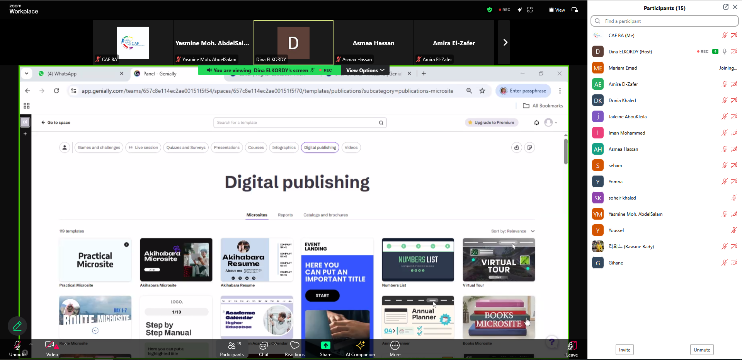Screen dimensions: 742x360
Task: Select the Digital publishing category chip
Action: point(320,148)
